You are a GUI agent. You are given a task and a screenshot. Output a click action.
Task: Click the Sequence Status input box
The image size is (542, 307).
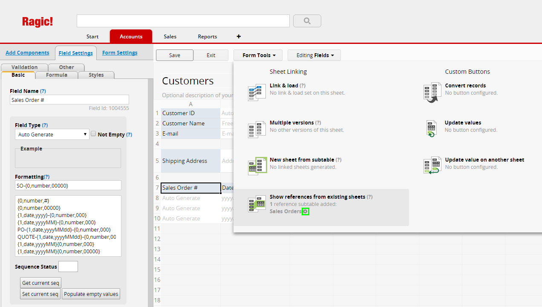(68, 266)
